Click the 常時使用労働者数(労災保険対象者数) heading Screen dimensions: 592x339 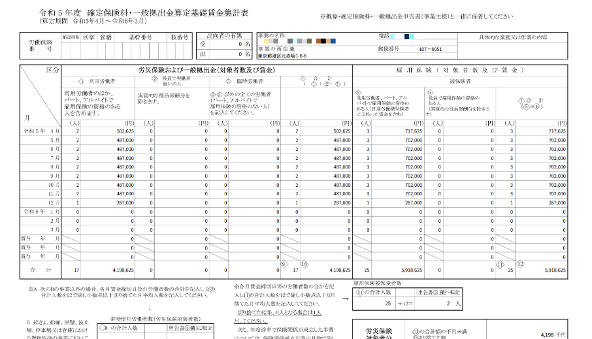pos(155,319)
